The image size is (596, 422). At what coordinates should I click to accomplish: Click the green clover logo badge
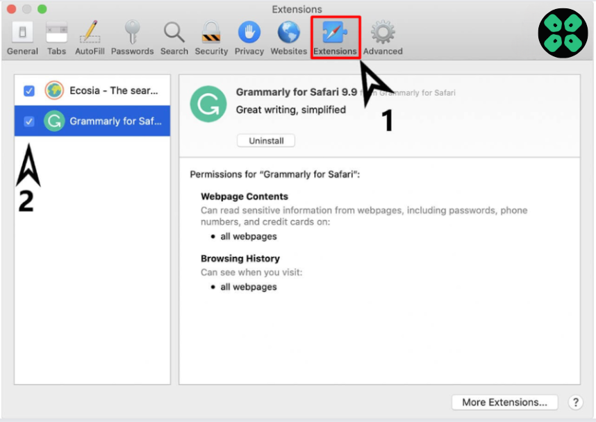[563, 33]
